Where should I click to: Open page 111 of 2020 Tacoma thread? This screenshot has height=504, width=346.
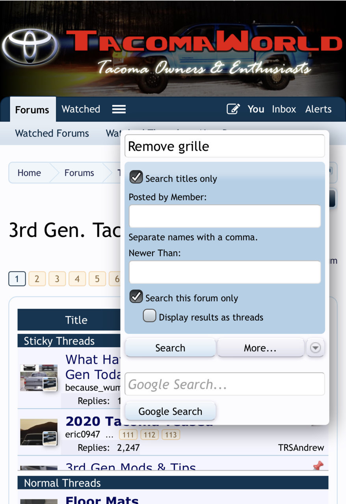point(128,435)
